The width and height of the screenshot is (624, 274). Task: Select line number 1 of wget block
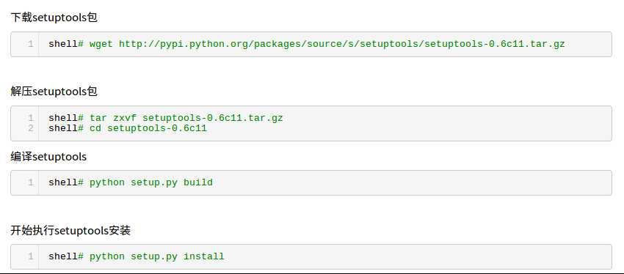[31, 44]
